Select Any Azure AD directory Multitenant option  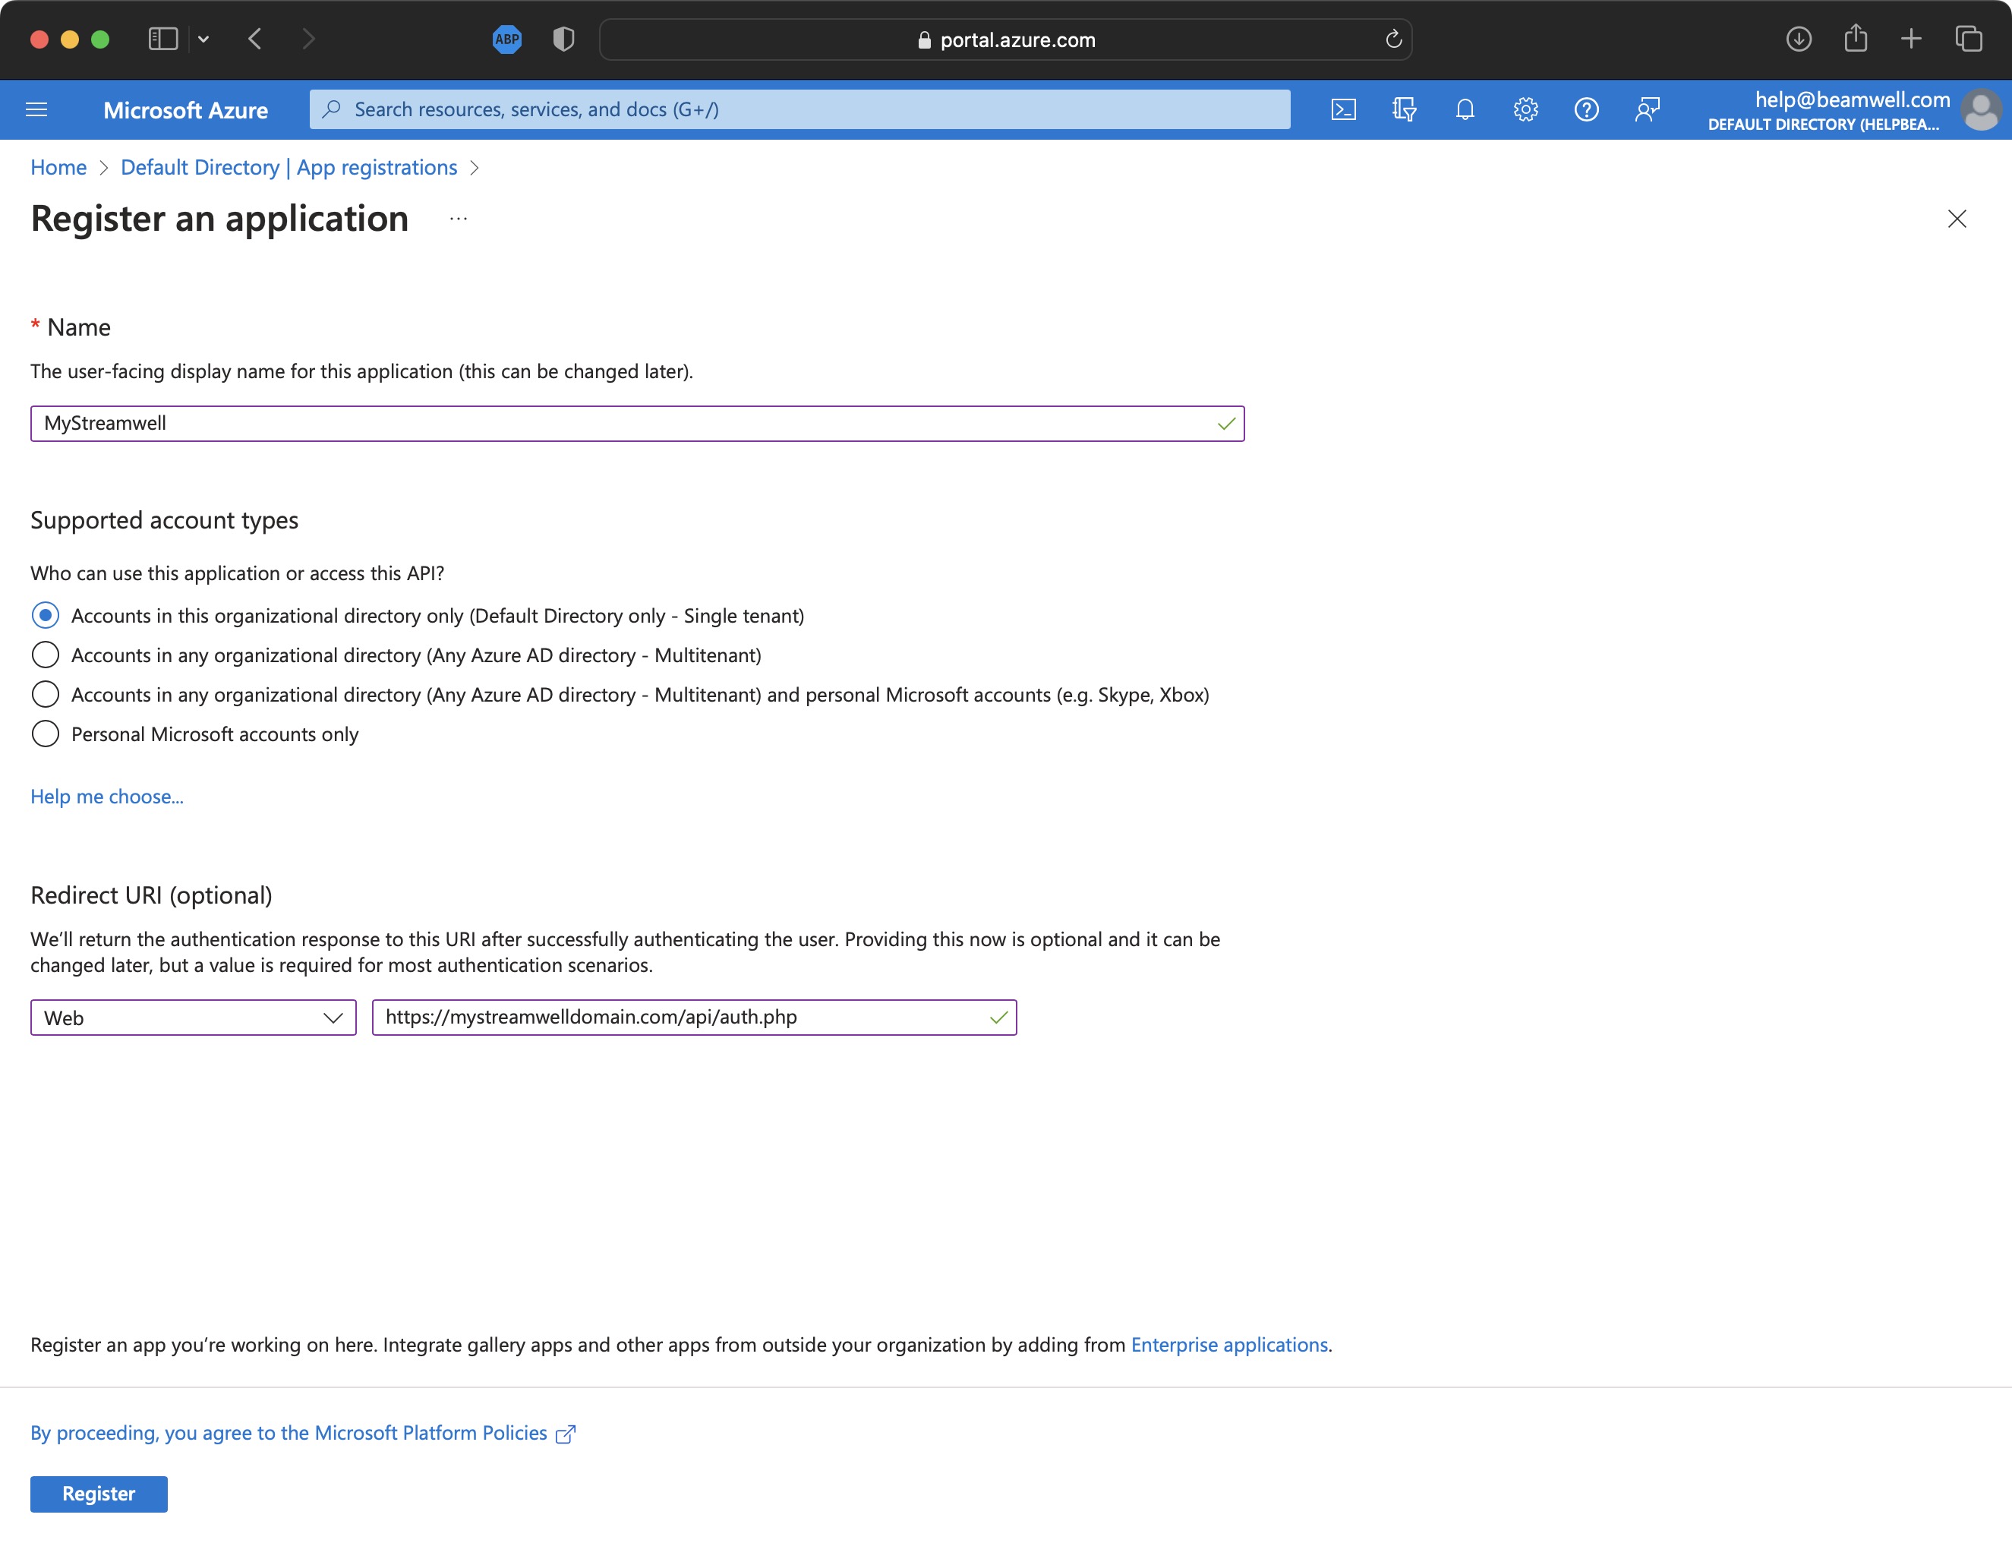45,655
